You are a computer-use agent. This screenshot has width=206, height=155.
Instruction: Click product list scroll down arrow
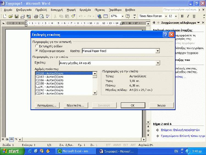click(x=95, y=93)
